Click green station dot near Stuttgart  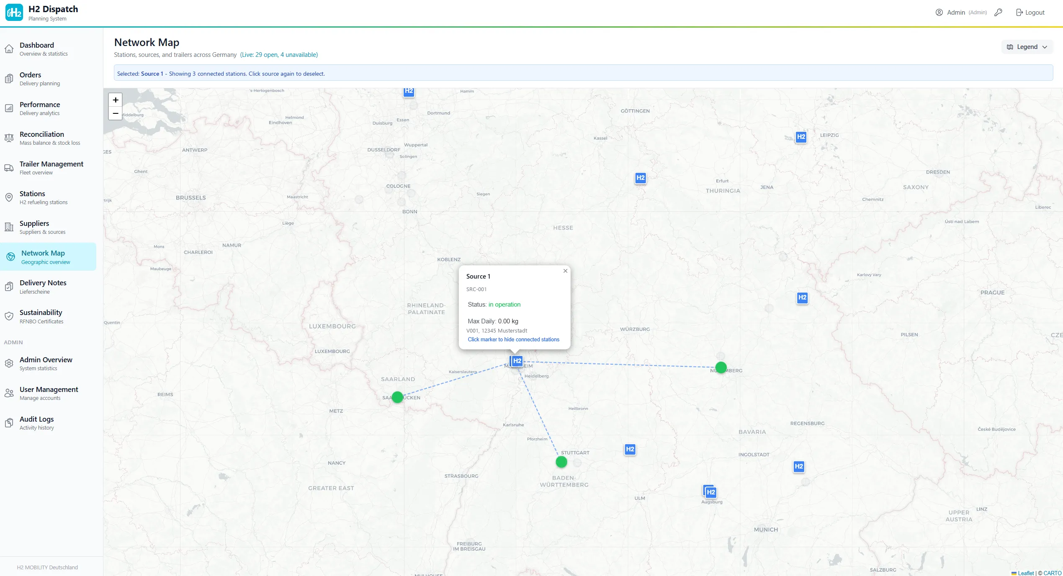561,462
